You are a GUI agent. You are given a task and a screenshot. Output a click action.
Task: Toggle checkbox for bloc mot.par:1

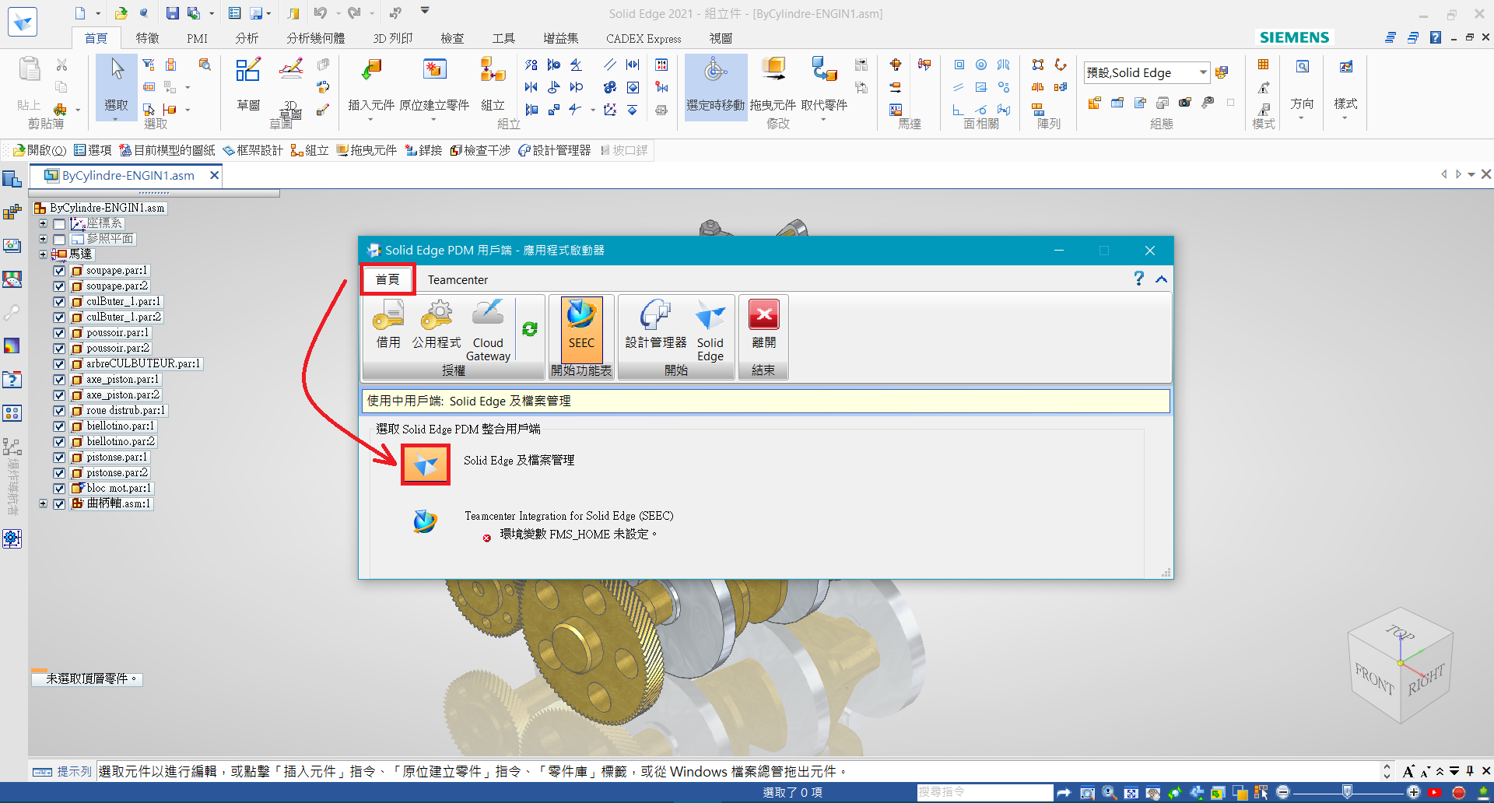59,489
